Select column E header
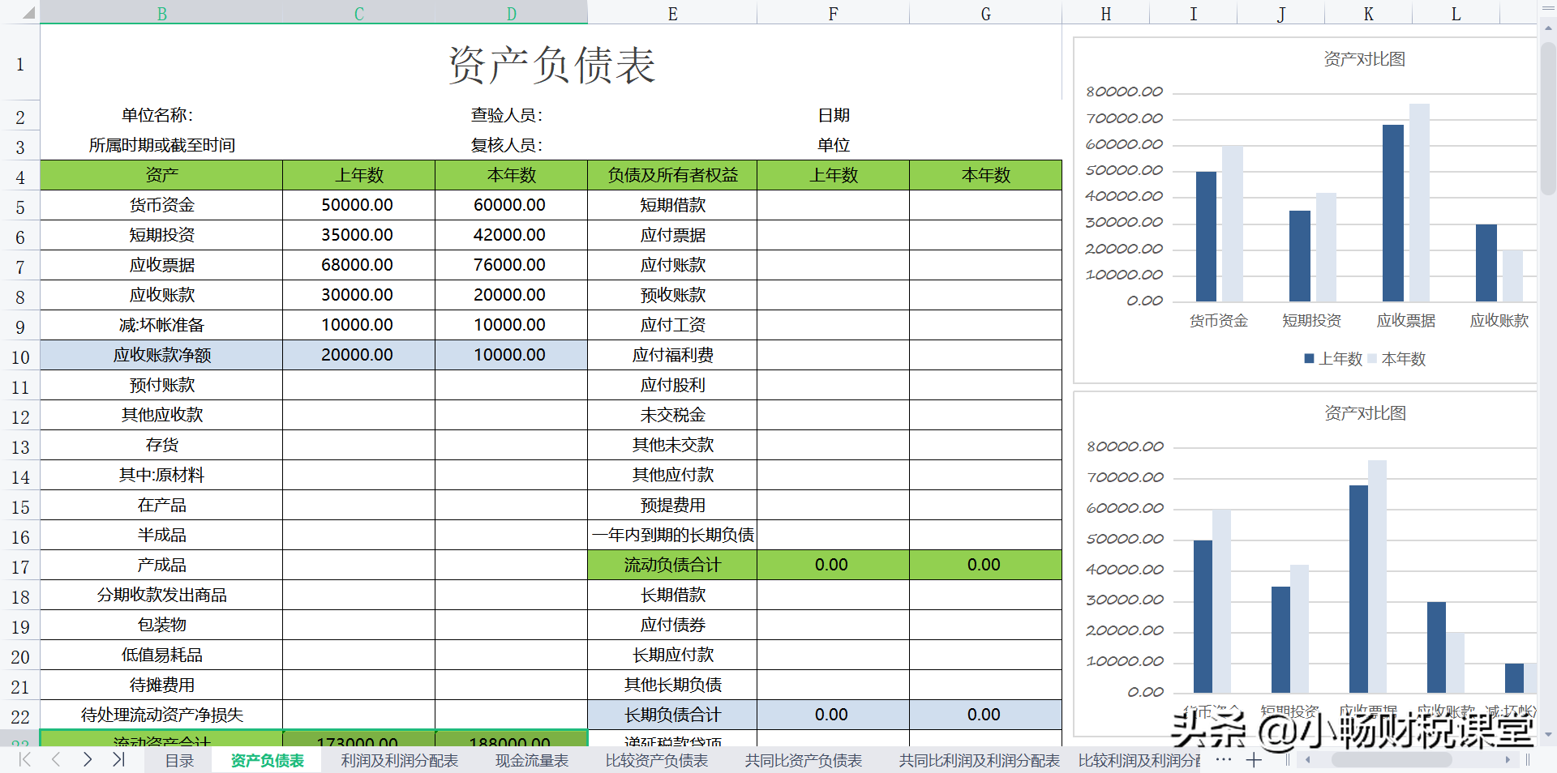Viewport: 1557px width, 773px height. (672, 13)
